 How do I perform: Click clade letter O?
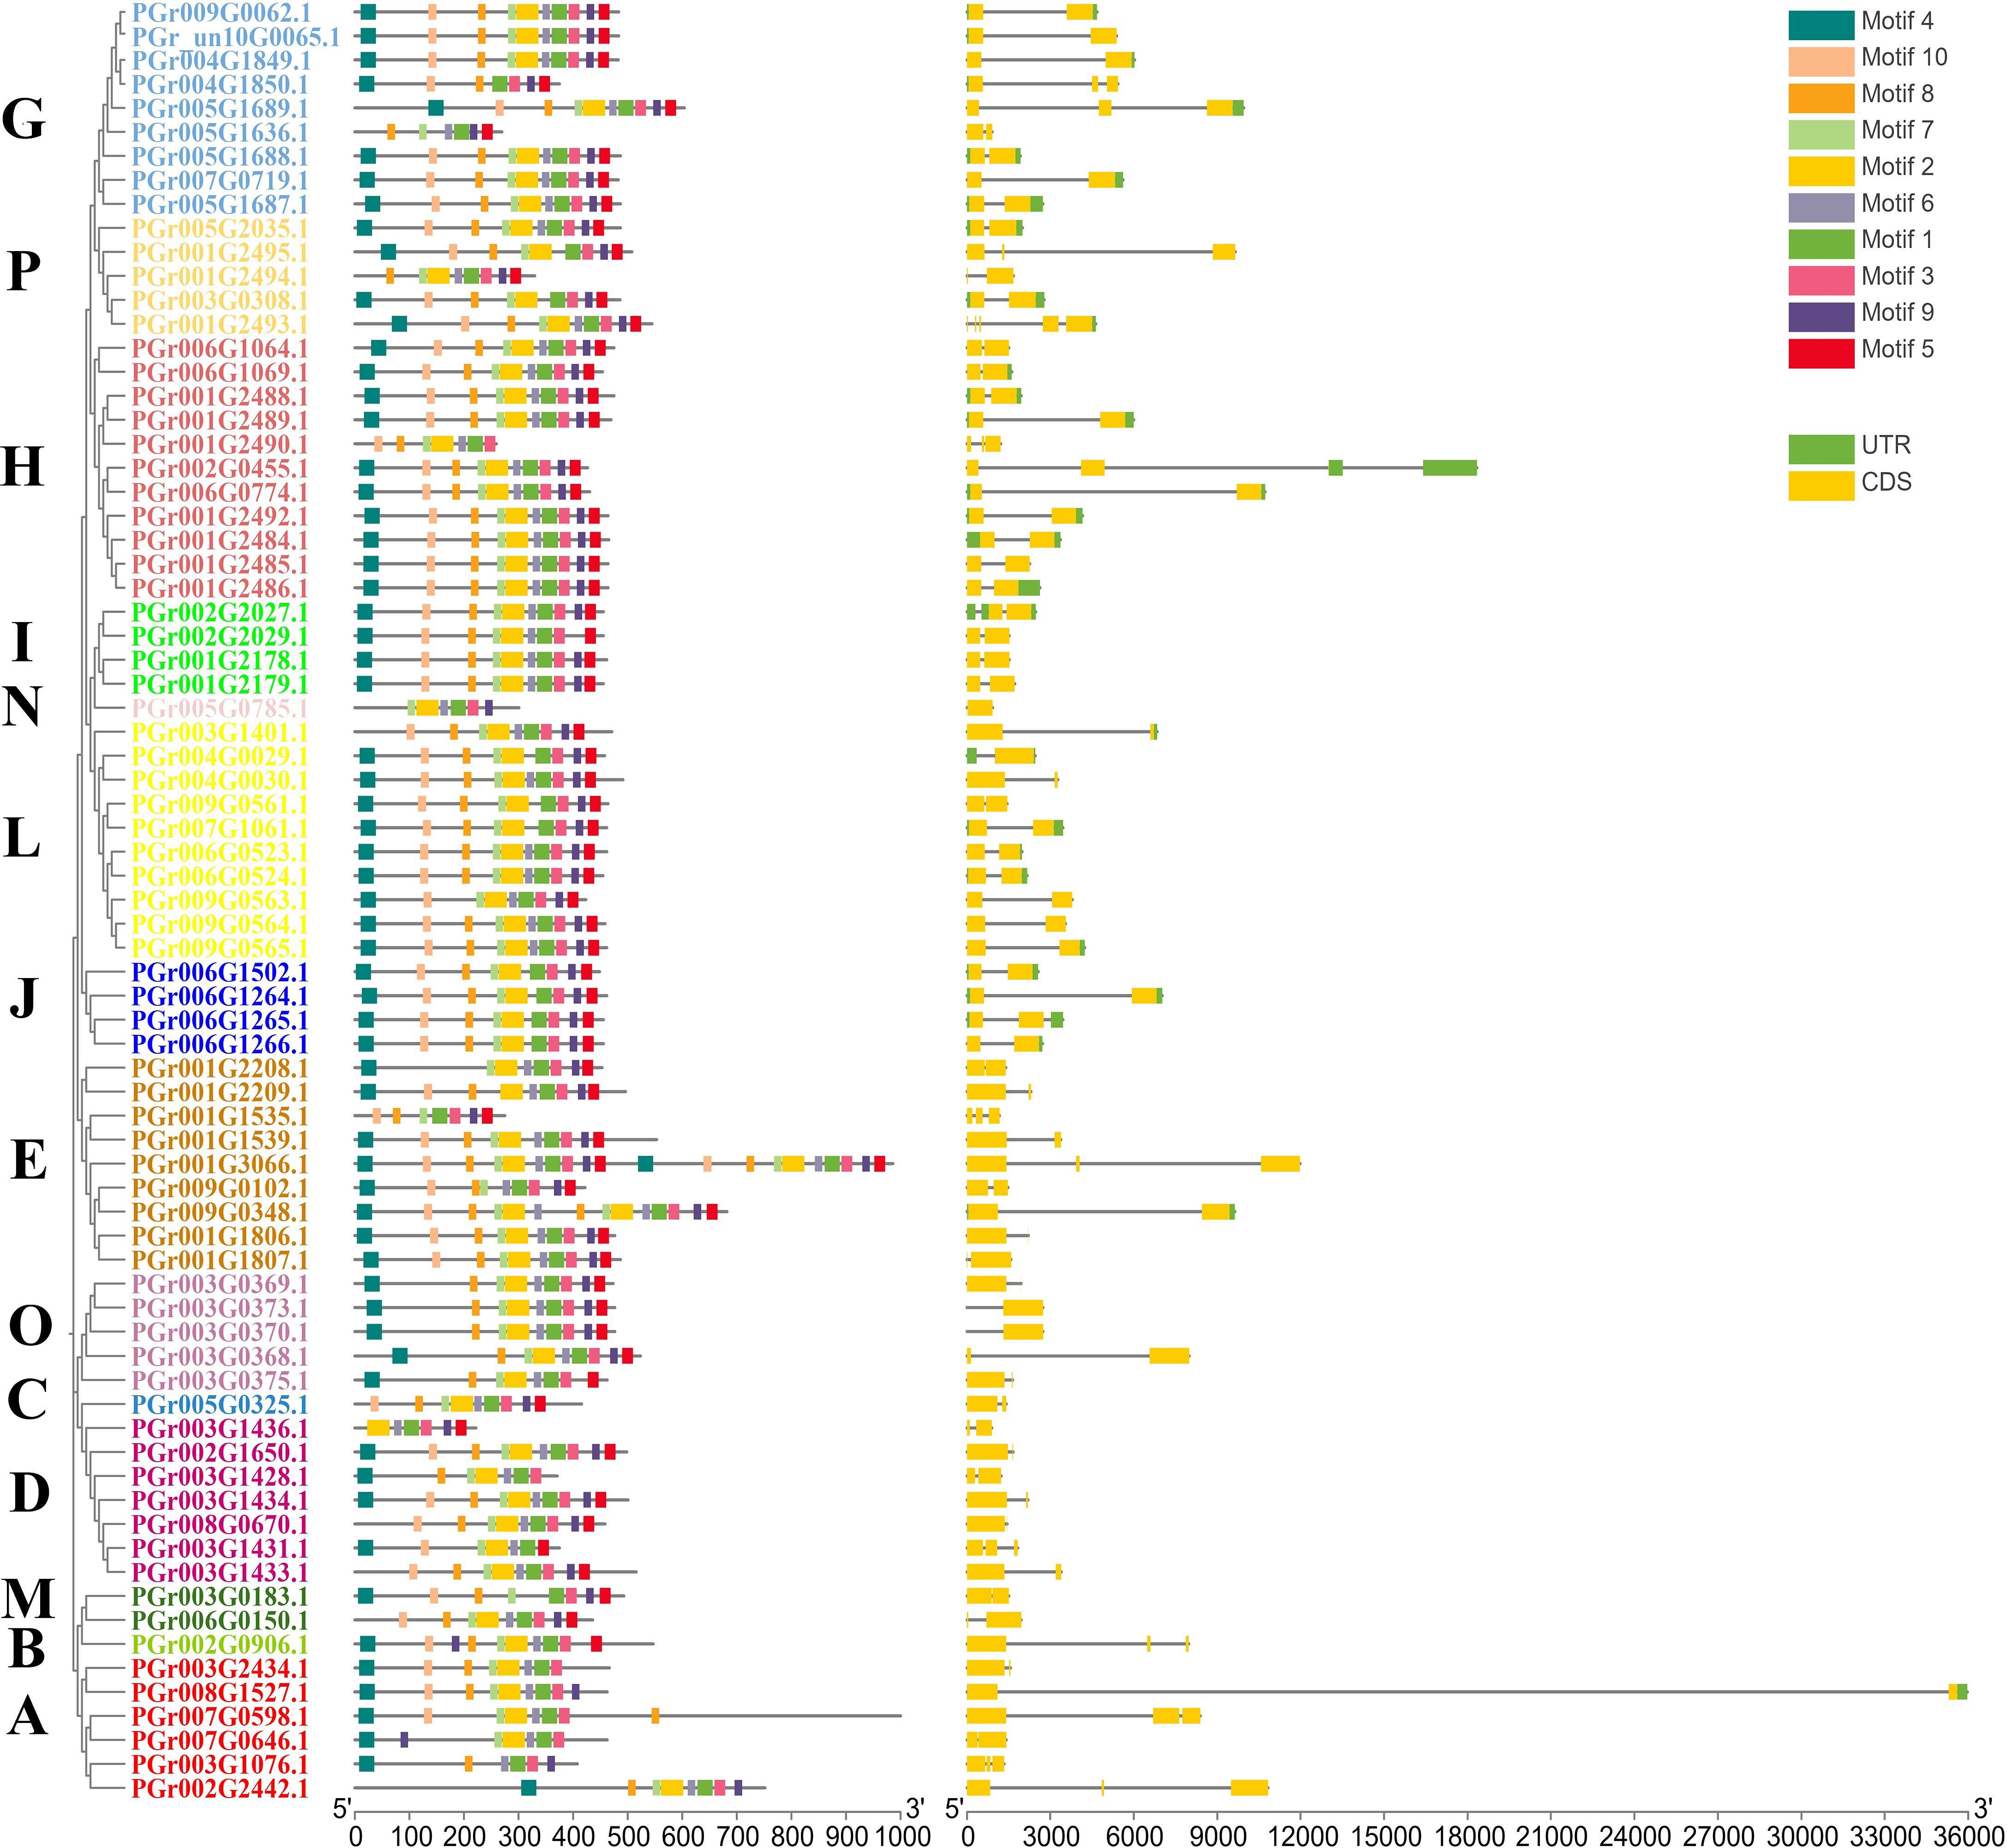[x=30, y=1326]
